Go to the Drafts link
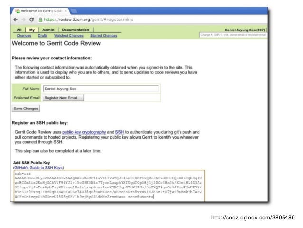This screenshot has height=228, width=303. pyautogui.click(x=43, y=36)
